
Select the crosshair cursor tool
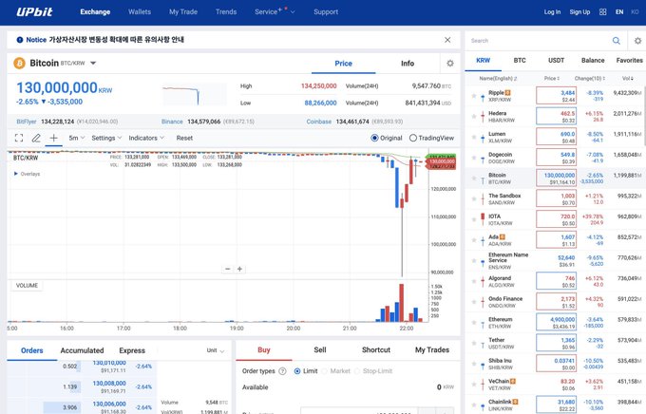(x=53, y=138)
